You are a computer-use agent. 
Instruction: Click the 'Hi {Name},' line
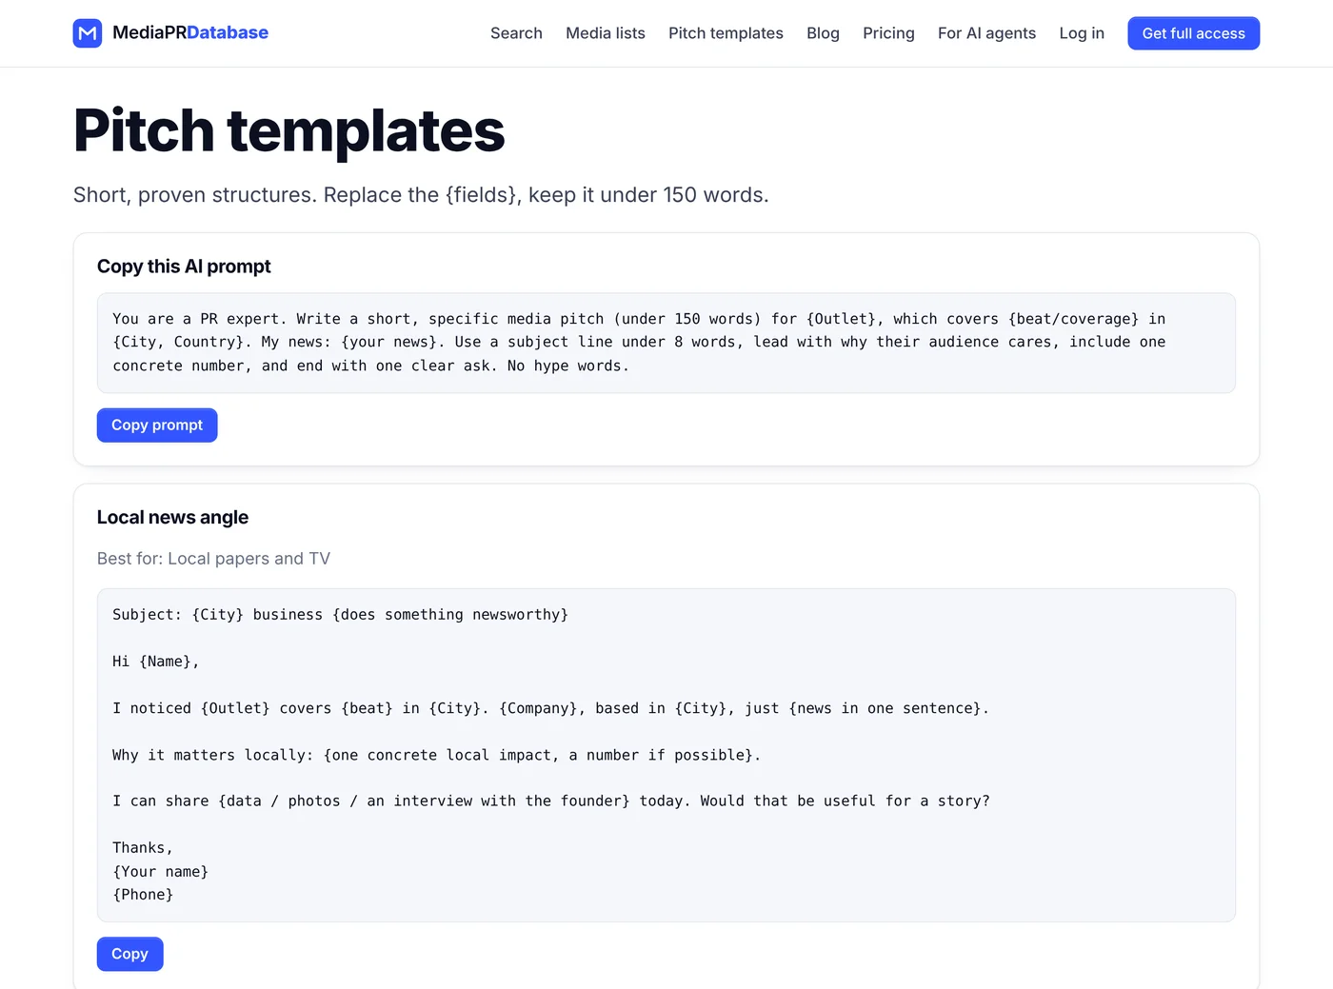point(155,662)
